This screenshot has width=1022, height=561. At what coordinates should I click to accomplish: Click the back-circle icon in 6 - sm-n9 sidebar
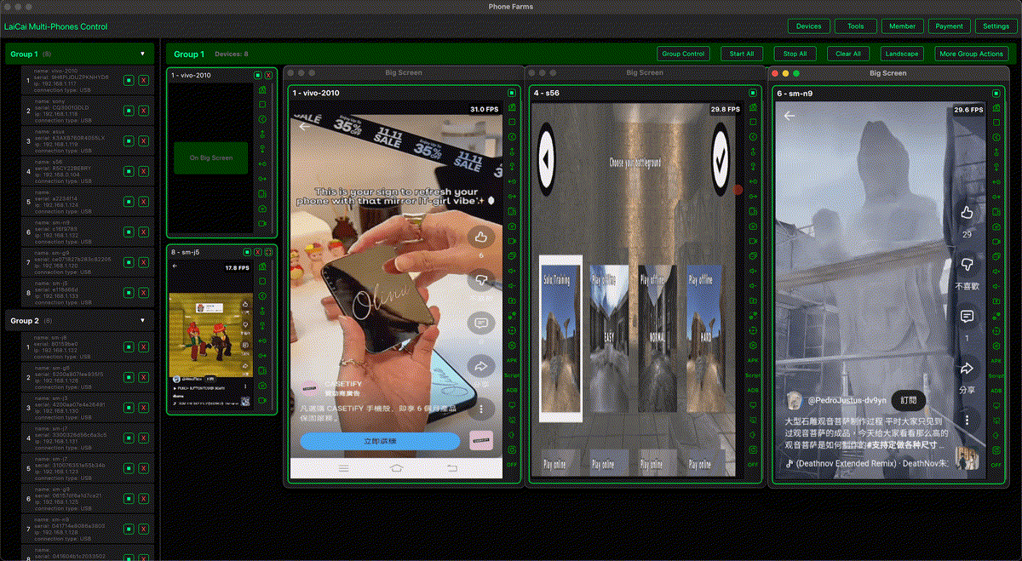coord(996,137)
